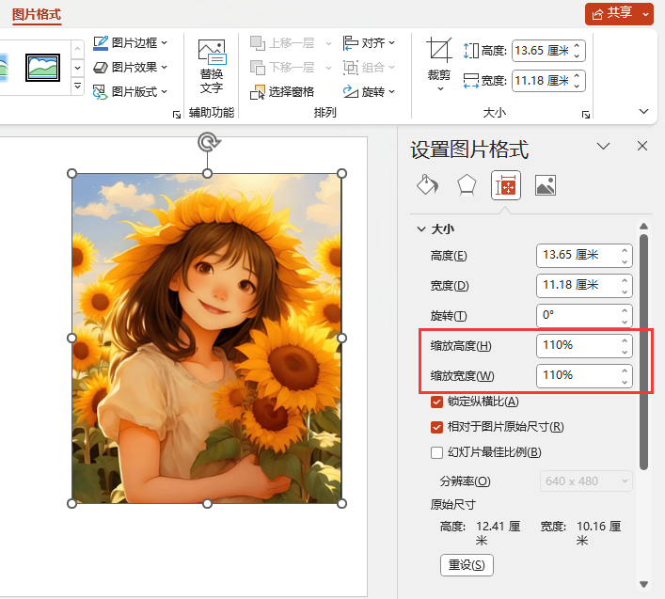Check 幻灯片最佳比例(B) checkbox
This screenshot has height=599, width=665.
(x=436, y=452)
